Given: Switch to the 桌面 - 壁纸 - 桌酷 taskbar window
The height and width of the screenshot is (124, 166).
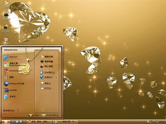Looking at the screenshot, I should point(39,122).
